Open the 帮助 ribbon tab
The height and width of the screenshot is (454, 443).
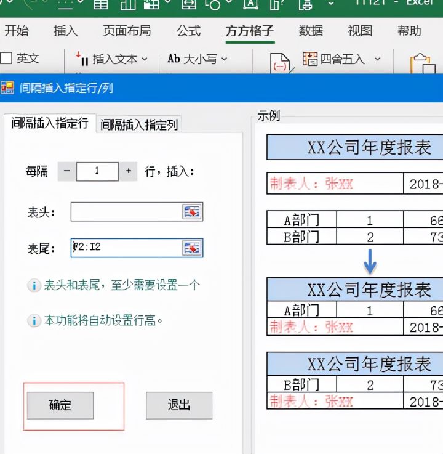[409, 31]
